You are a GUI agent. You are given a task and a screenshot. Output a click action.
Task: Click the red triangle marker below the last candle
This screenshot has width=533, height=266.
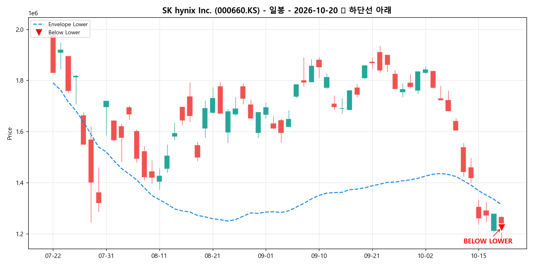(x=502, y=227)
